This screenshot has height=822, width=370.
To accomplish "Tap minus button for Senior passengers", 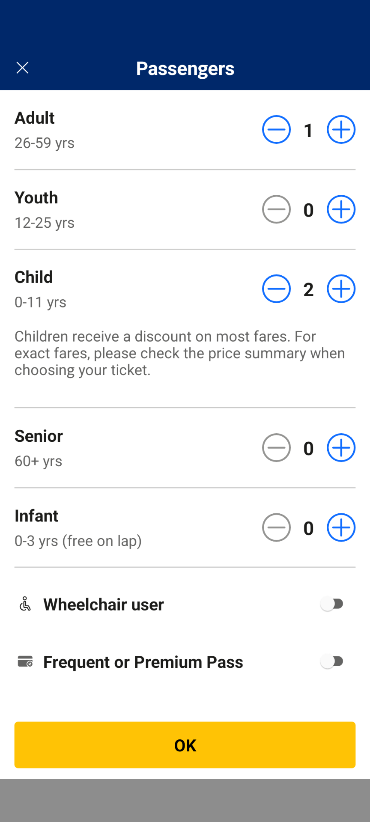I will click(276, 448).
